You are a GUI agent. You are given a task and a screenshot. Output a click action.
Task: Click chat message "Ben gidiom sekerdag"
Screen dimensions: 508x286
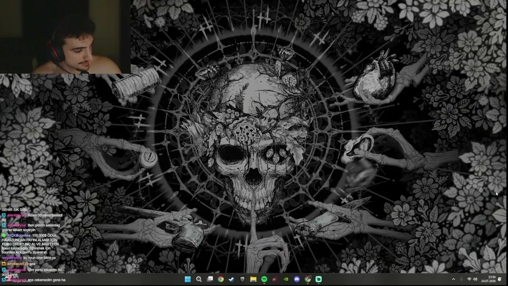(44, 225)
